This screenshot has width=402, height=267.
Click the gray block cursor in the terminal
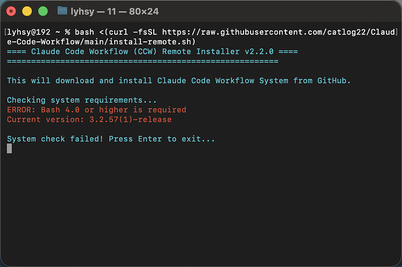click(9, 149)
